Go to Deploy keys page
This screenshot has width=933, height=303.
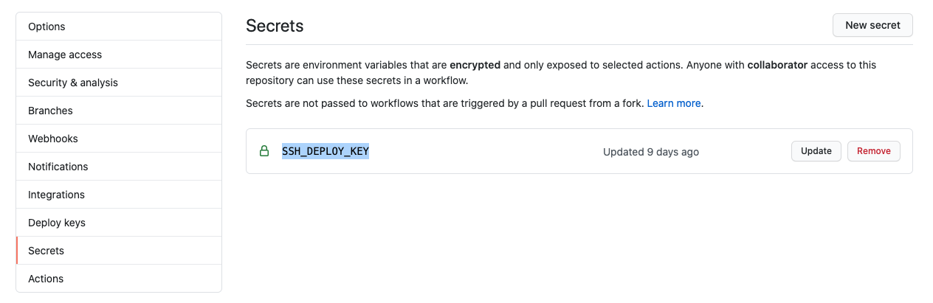pyautogui.click(x=57, y=223)
